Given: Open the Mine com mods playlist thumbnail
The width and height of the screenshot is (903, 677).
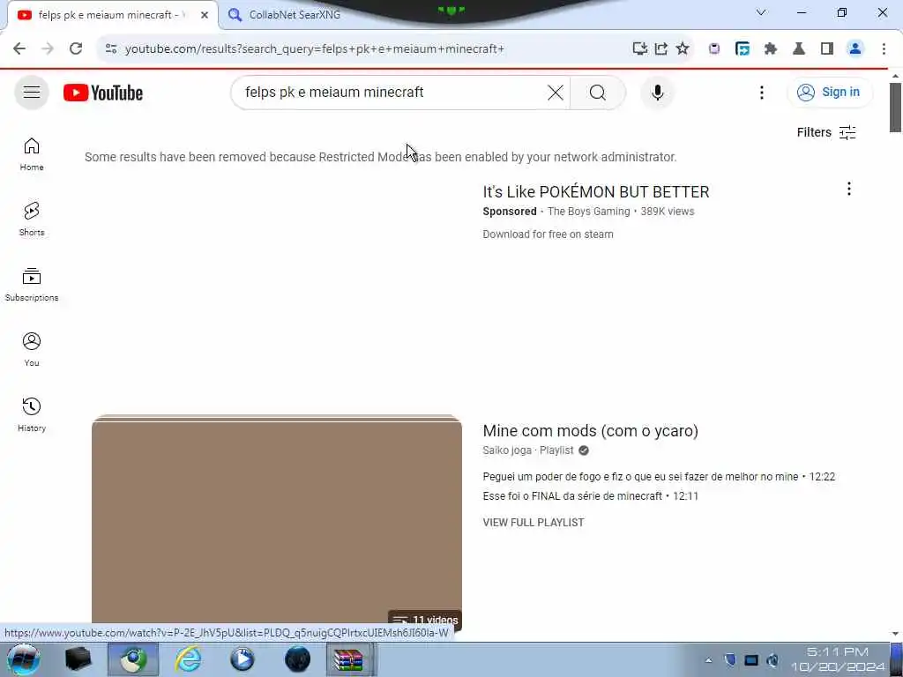Looking at the screenshot, I should point(276,522).
